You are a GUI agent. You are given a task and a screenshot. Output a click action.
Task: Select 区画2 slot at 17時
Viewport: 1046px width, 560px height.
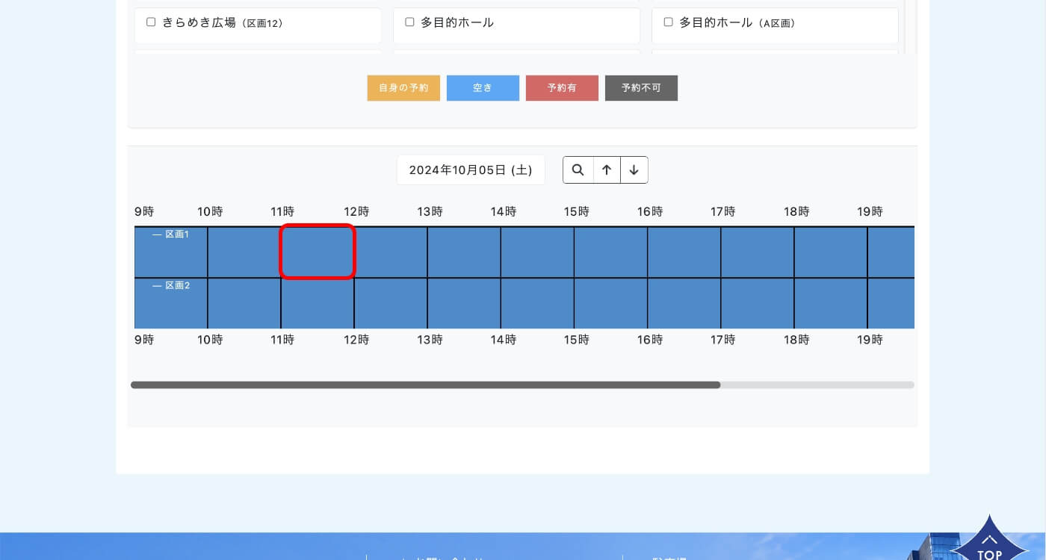[757, 304]
